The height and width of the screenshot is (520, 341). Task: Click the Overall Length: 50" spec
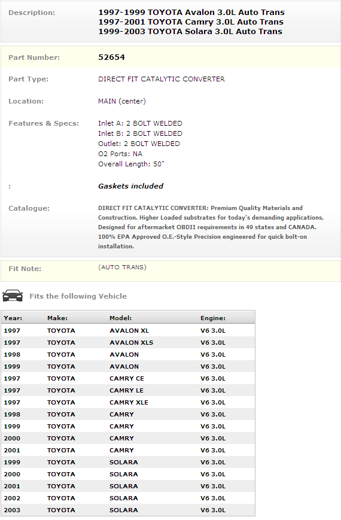131,164
